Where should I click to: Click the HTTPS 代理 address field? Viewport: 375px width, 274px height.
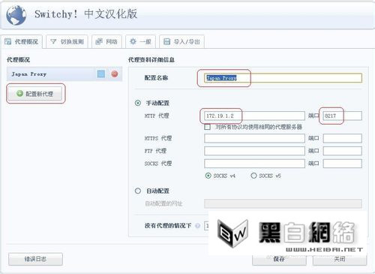(254, 138)
